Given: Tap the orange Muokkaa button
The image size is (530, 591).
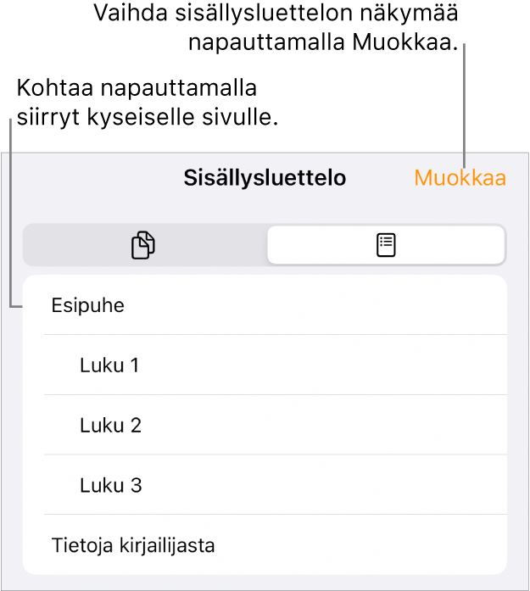Looking at the screenshot, I should click(x=460, y=178).
